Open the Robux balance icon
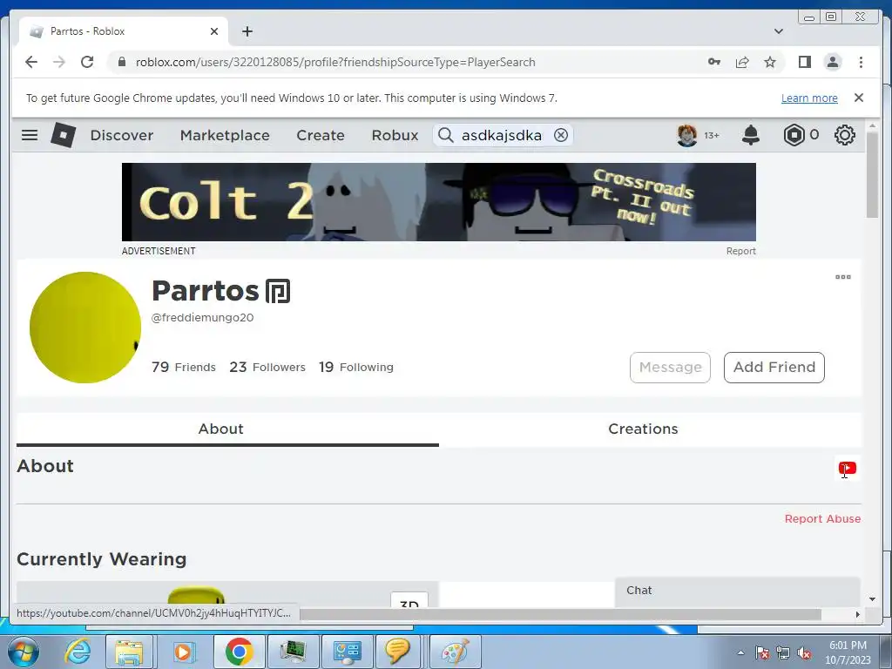 (x=794, y=135)
